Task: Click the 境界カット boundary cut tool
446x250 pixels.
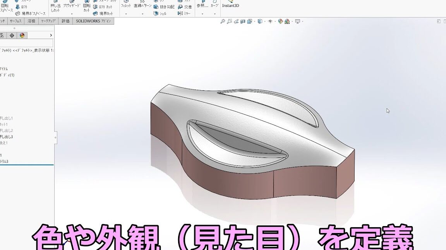Action: (x=103, y=14)
